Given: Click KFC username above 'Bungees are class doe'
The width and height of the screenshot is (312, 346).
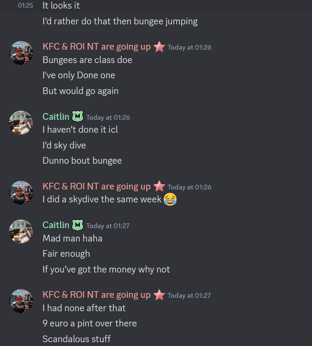Looking at the screenshot, I should pyautogui.click(x=97, y=47).
